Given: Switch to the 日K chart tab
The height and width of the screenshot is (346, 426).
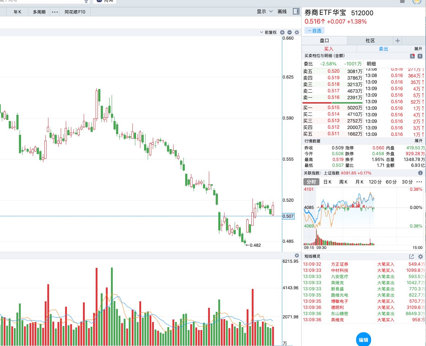Looking at the screenshot, I should 327,182.
